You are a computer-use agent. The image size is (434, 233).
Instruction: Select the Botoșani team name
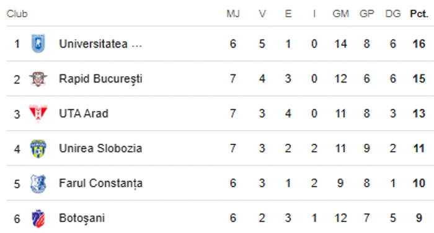pos(82,218)
